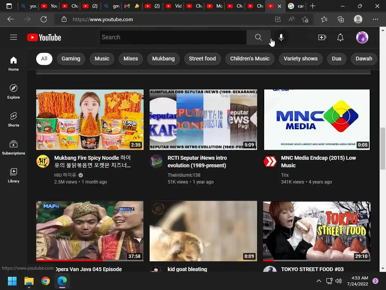The image size is (386, 290).
Task: Click the HIU channel avatar
Action: (x=43, y=161)
